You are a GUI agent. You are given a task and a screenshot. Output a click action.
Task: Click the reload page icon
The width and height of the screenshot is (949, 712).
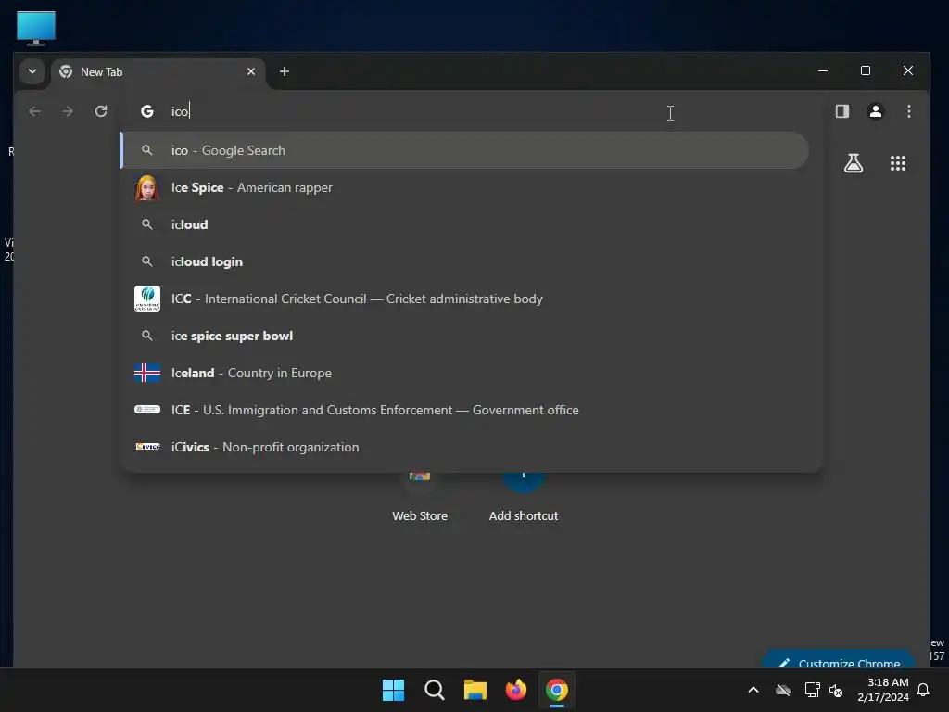click(101, 111)
